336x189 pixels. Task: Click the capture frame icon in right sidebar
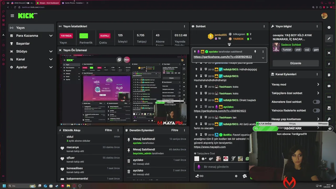click(329, 53)
